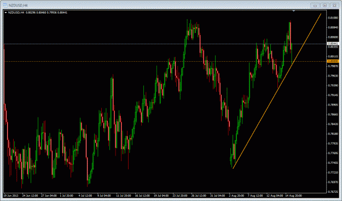Select the orange ascending trendline
This screenshot has height=201, width=342.
pos(277,91)
